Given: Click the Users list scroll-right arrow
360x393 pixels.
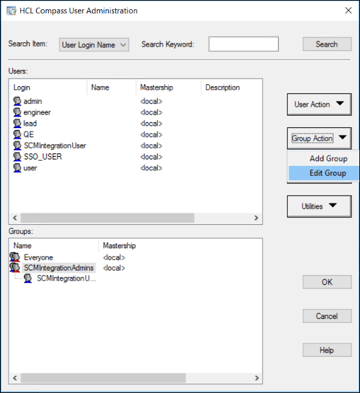Looking at the screenshot, I should coord(256,218).
